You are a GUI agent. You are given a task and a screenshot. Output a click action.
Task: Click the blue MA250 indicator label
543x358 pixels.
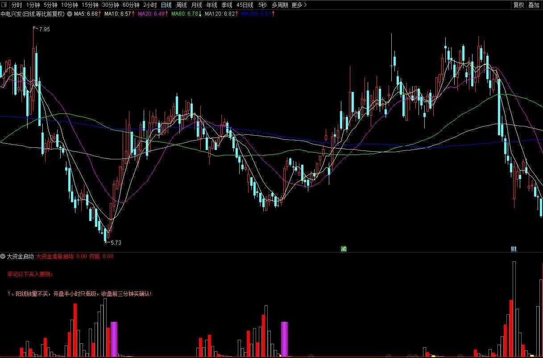[x=258, y=14]
